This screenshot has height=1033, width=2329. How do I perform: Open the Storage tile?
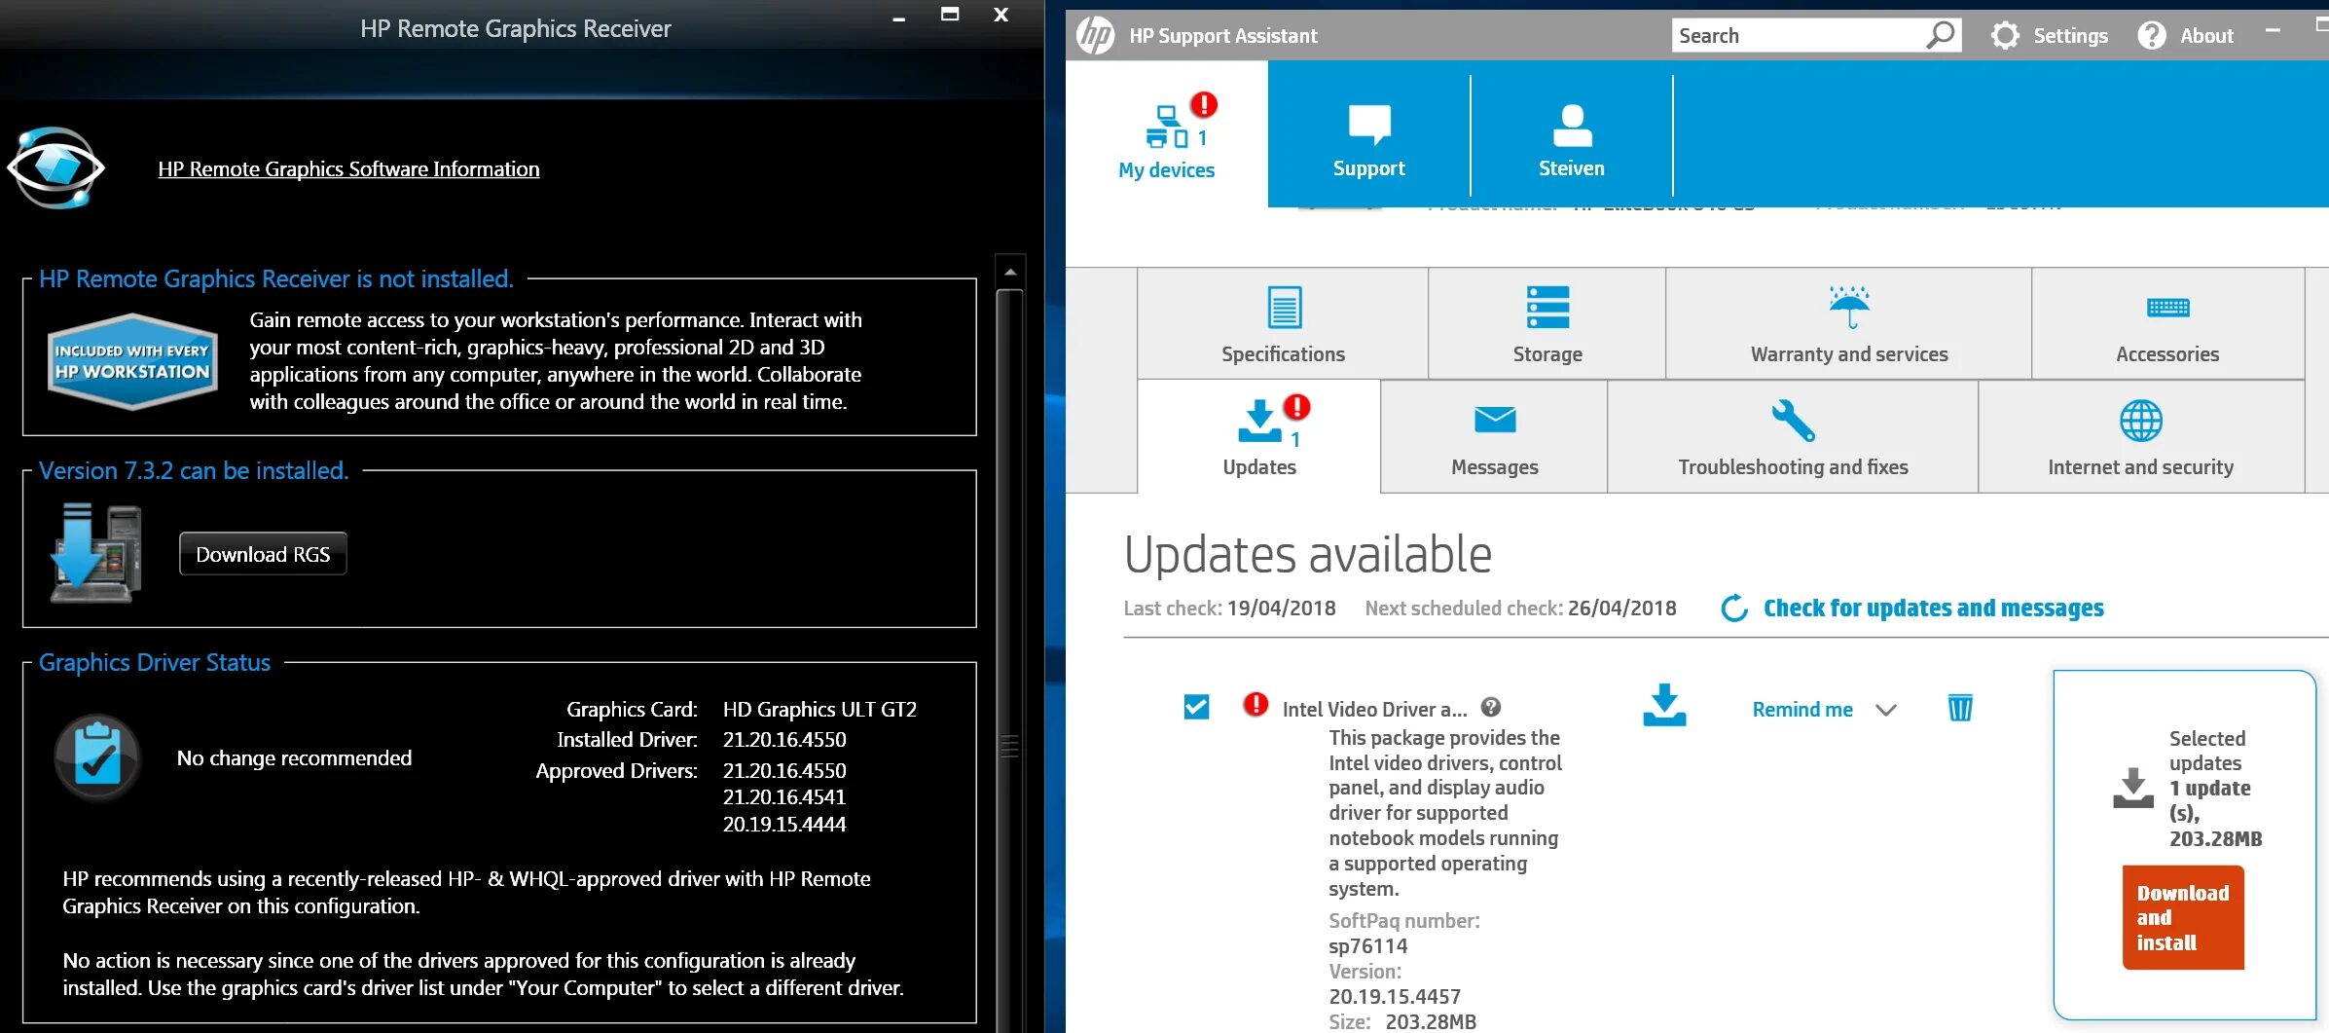tap(1547, 324)
